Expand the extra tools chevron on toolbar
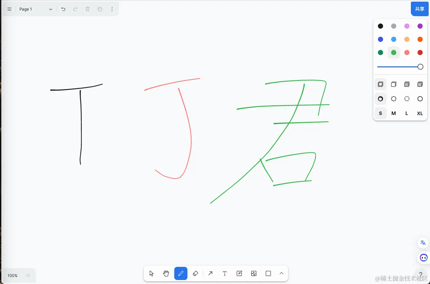 pos(281,273)
